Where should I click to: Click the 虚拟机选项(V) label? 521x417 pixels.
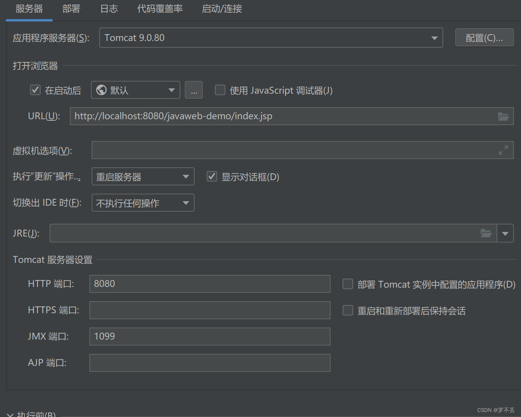[x=42, y=151]
